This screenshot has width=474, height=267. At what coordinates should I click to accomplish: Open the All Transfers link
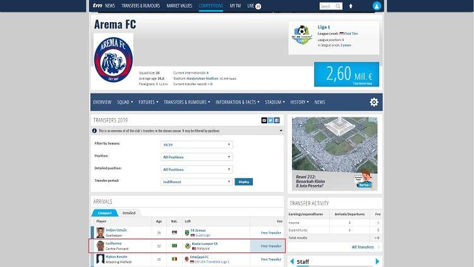(x=363, y=247)
